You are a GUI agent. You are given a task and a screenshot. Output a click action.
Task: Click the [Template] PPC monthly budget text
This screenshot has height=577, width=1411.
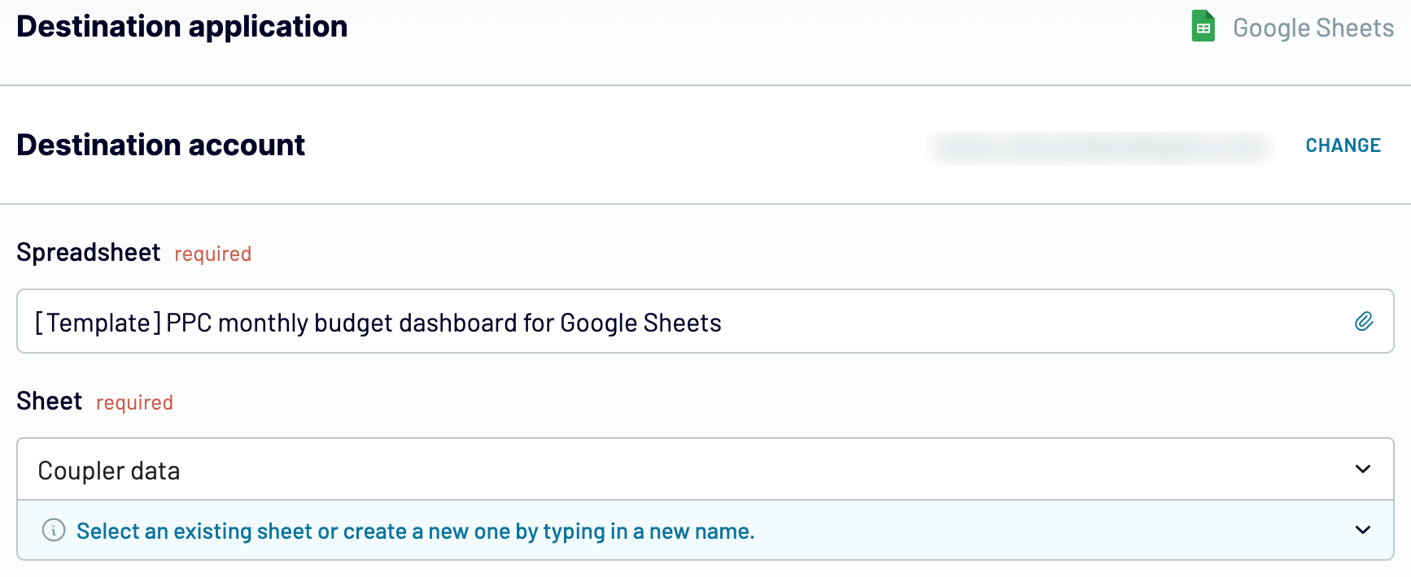pos(378,323)
